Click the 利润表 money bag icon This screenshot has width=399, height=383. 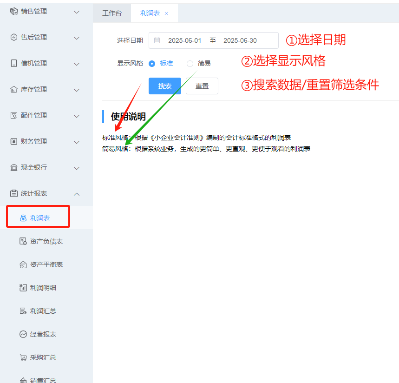(x=23, y=218)
